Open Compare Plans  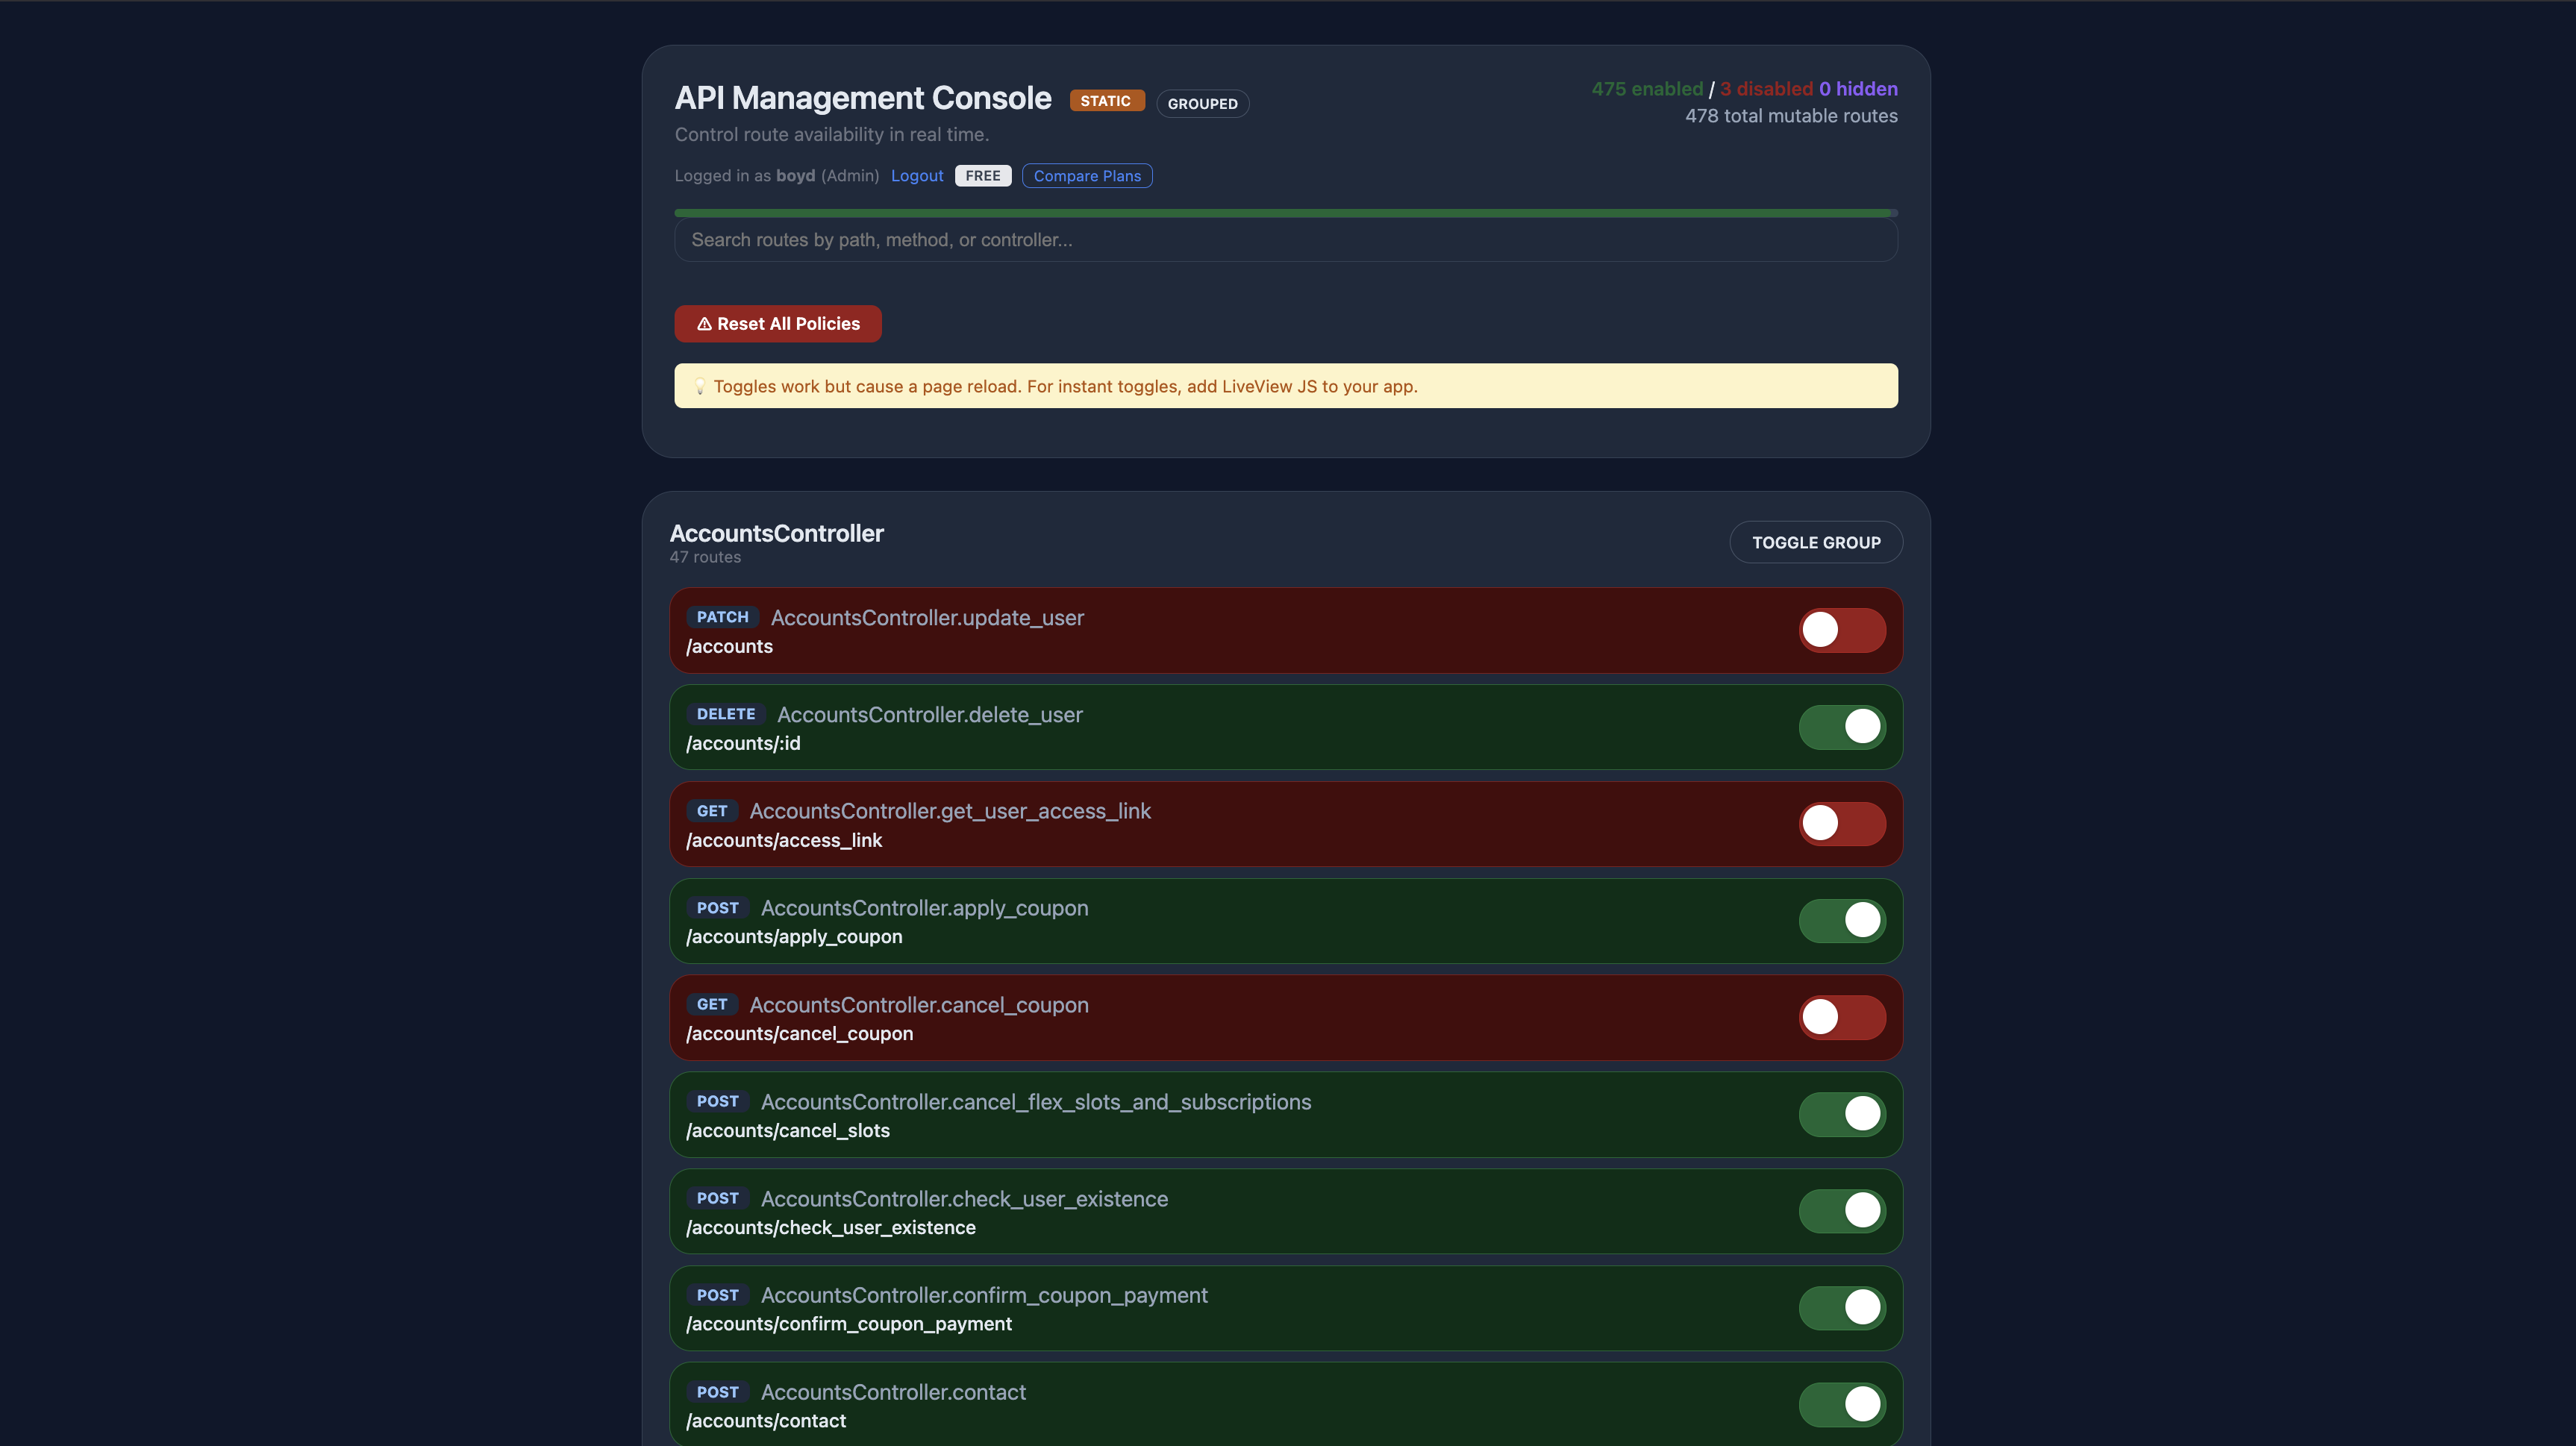pos(1087,176)
